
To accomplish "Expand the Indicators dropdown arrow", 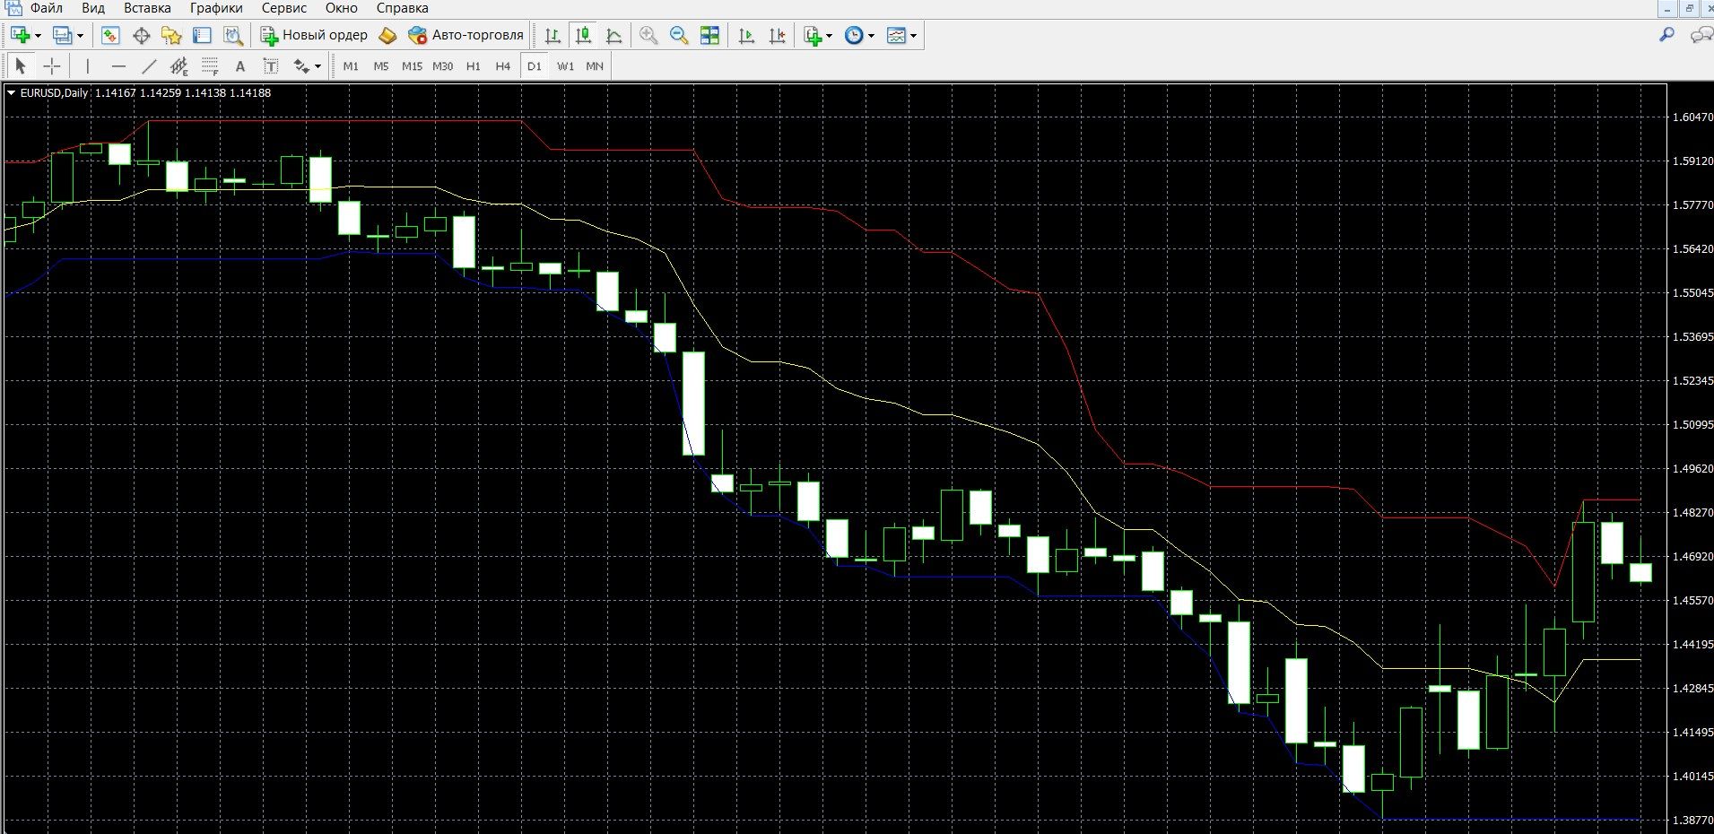I will (x=829, y=35).
